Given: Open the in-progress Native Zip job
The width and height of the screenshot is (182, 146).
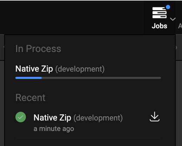Looking at the screenshot, I should (34, 69).
